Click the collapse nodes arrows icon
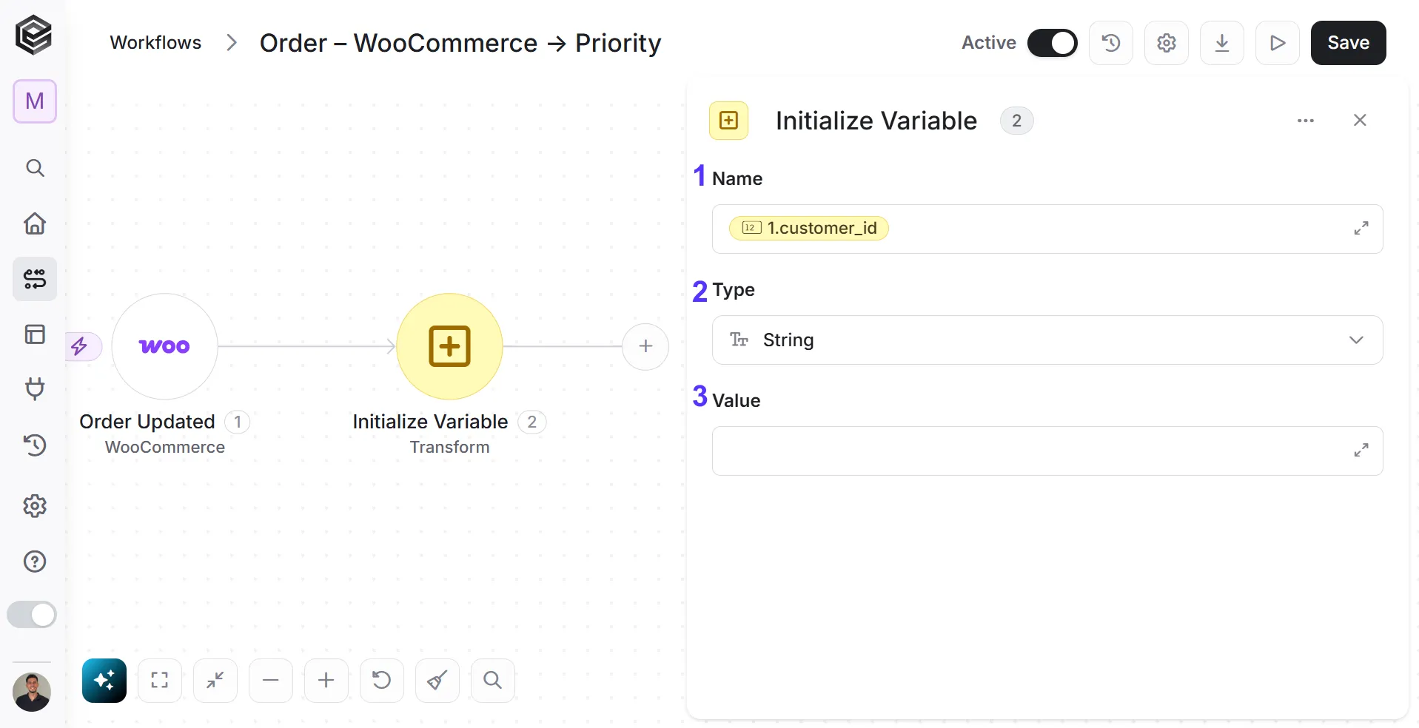Viewport: 1419px width, 728px height. 215,680
